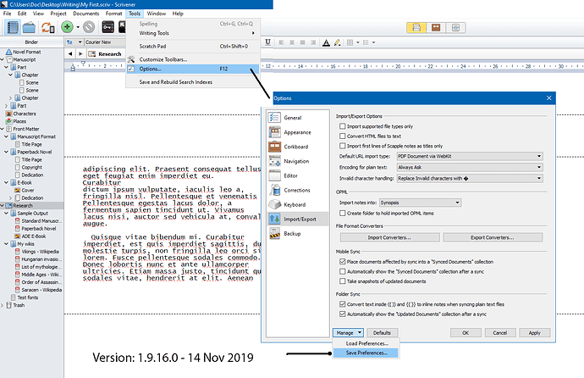Open the Courier New font dropdown
This screenshot has height=378, width=584.
click(x=105, y=42)
